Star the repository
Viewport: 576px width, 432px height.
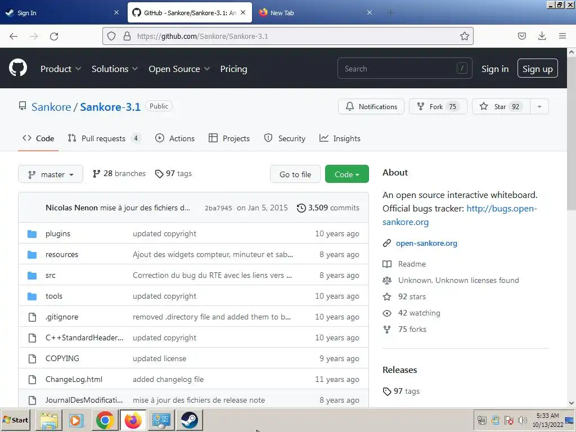click(x=501, y=106)
